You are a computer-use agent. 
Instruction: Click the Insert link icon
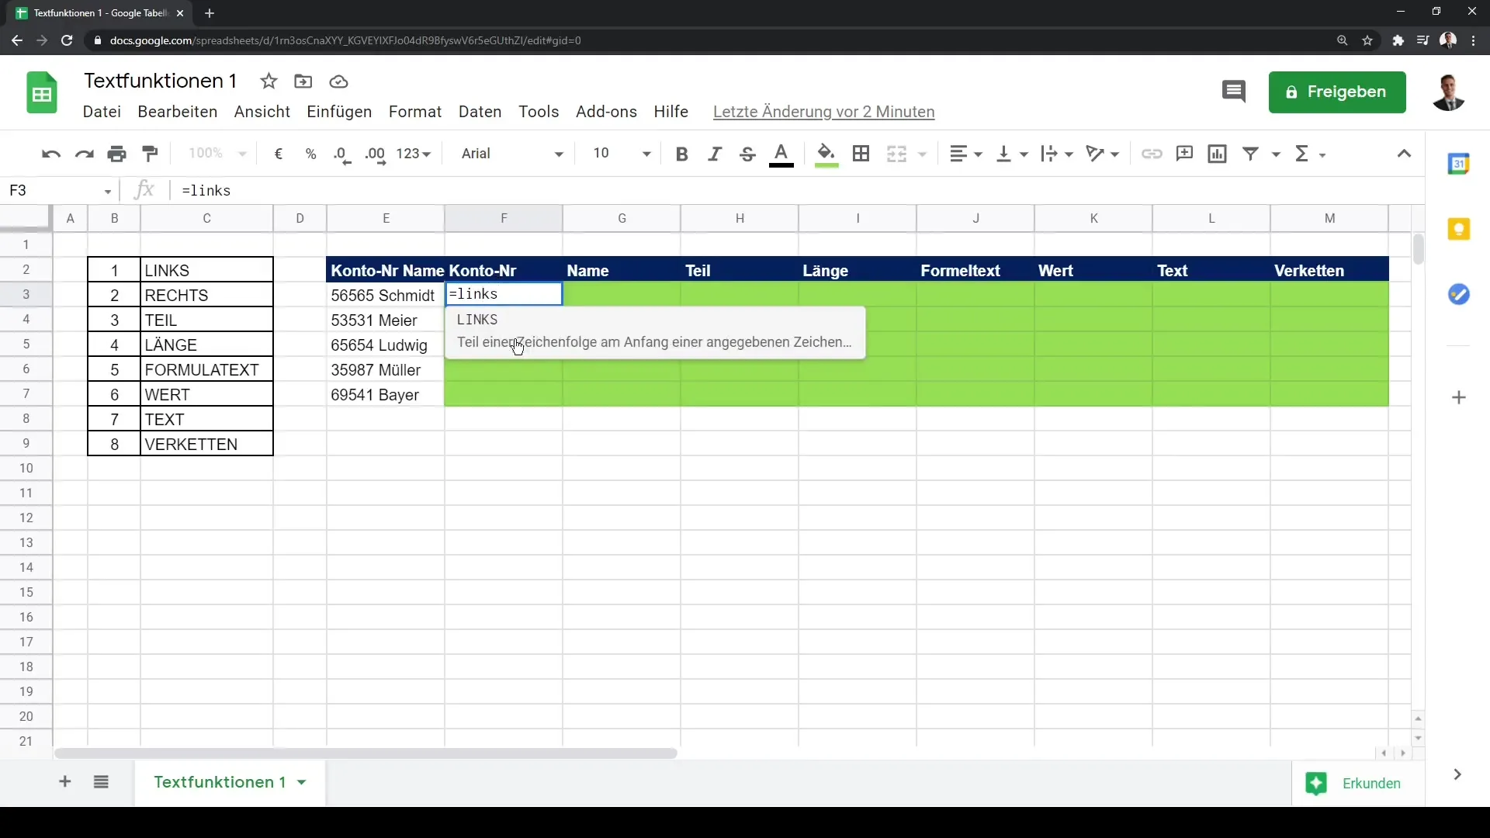1152,154
